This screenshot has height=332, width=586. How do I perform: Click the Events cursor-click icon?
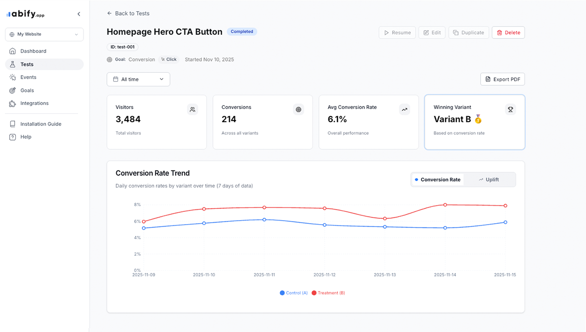(13, 77)
